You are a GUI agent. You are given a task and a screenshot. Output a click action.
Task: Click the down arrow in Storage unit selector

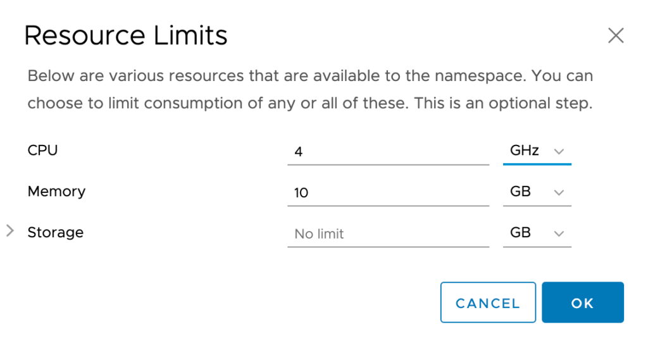pos(559,233)
